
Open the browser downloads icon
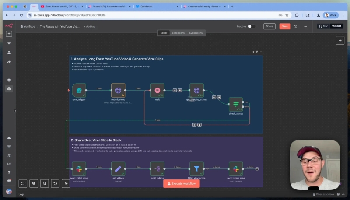[x=318, y=15]
